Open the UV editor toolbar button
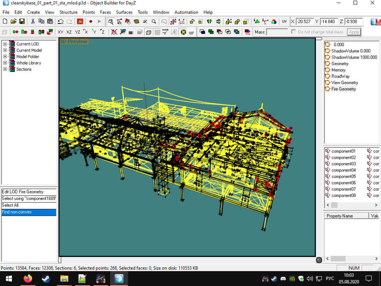The image size is (381, 286). coord(284,21)
